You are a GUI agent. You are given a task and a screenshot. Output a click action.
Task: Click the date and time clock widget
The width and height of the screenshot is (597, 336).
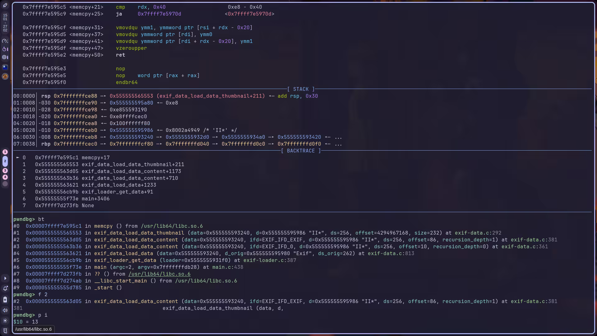click(5, 23)
